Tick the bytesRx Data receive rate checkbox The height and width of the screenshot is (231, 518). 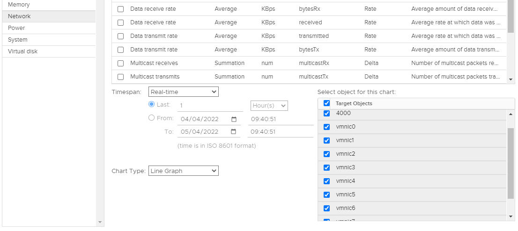click(120, 9)
